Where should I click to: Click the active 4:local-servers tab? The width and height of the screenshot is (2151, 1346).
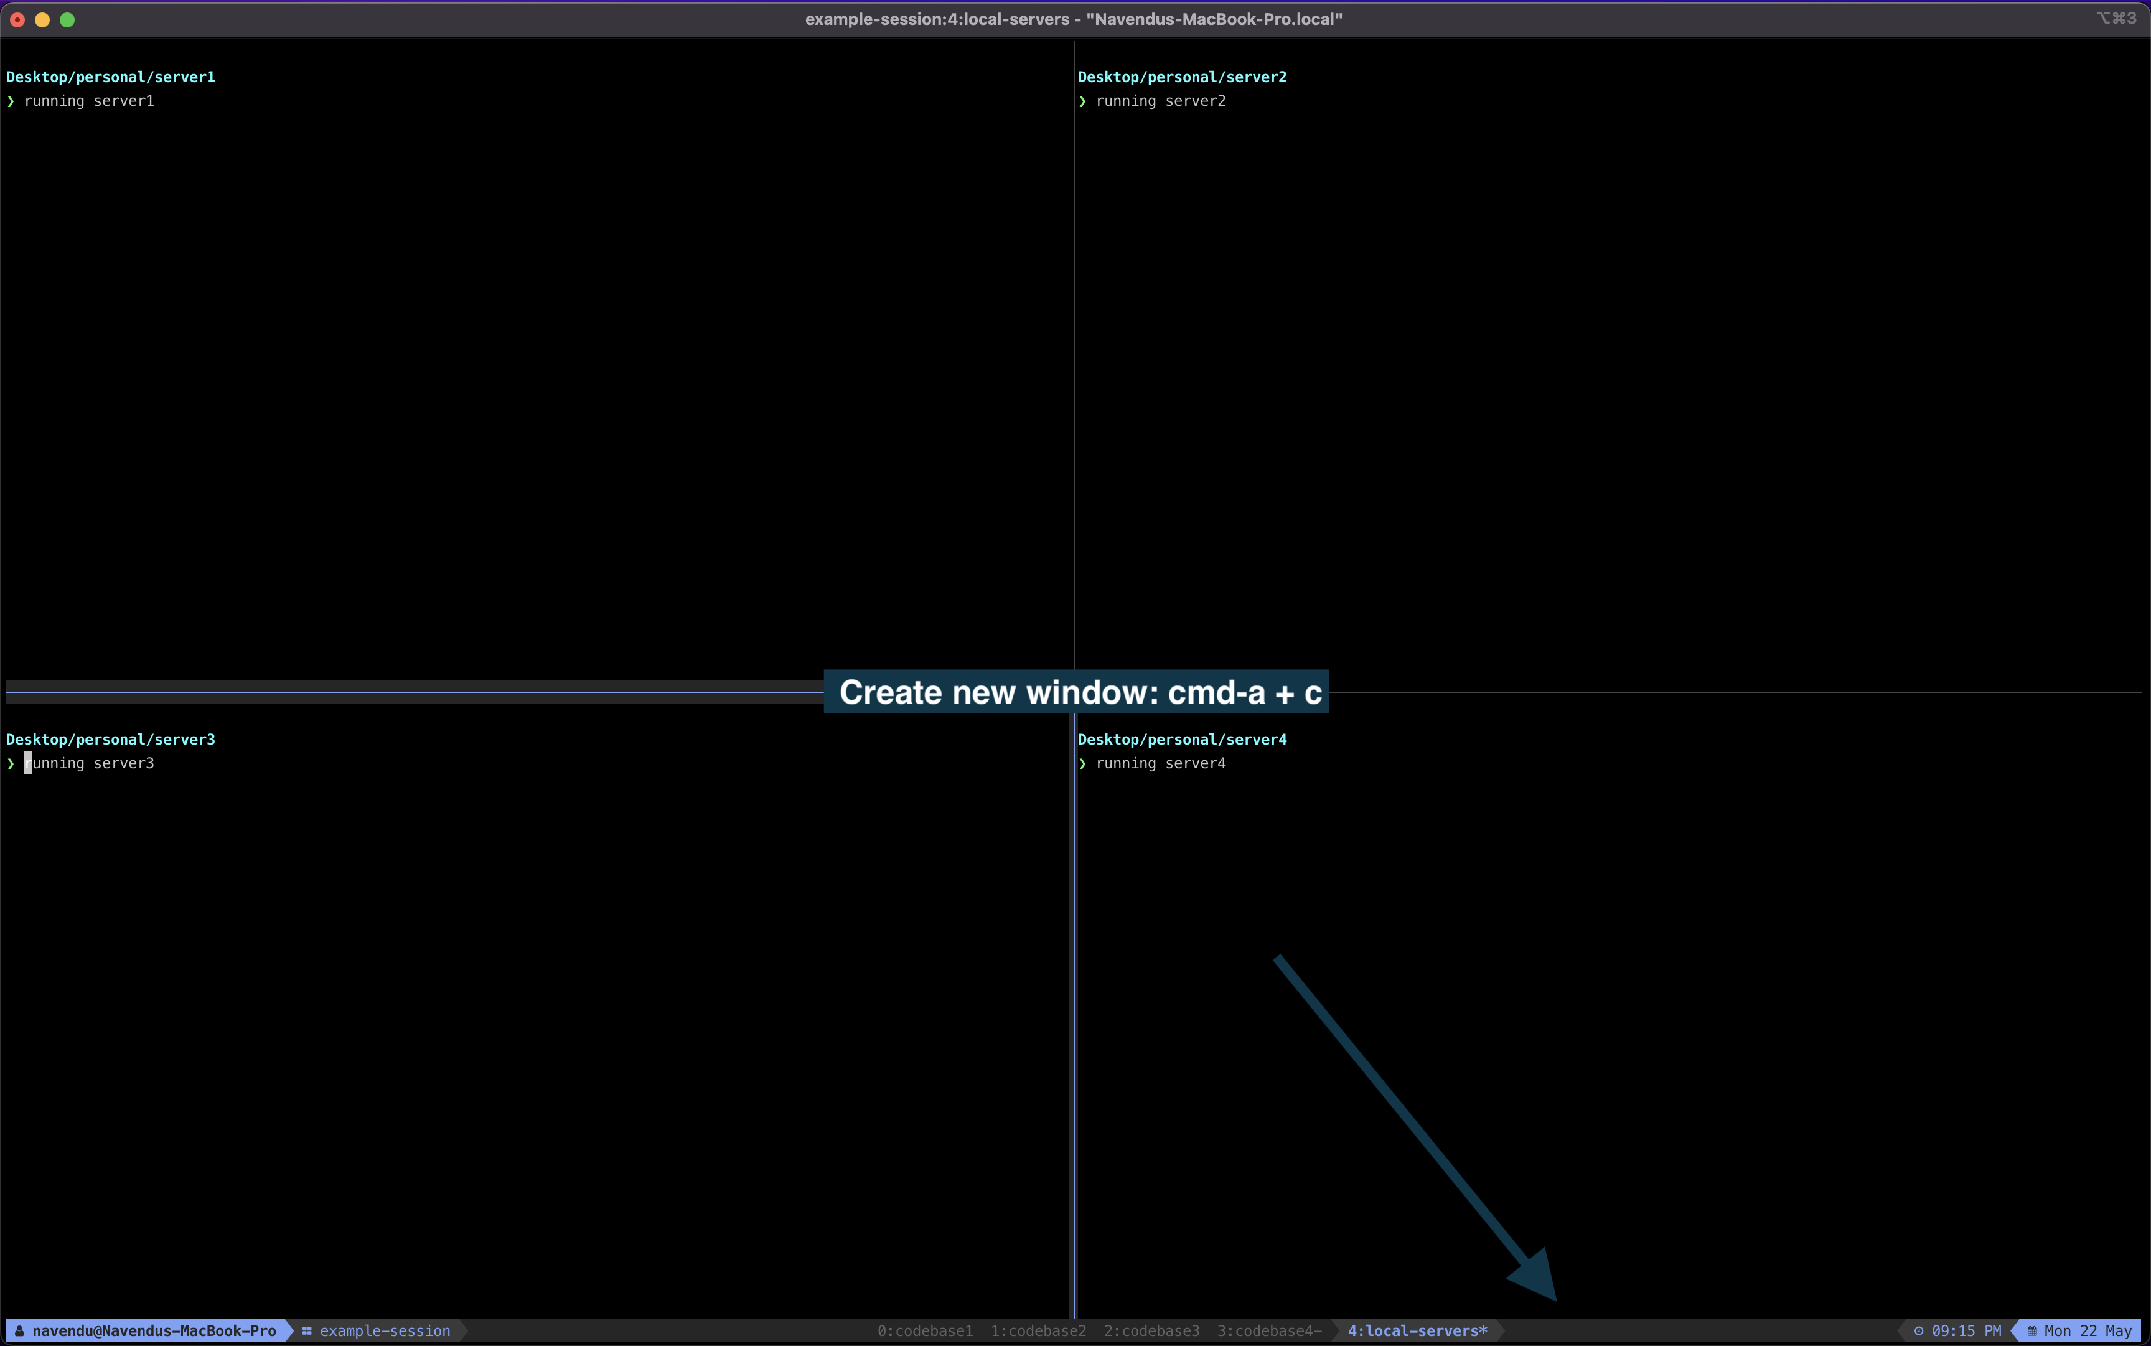(x=1417, y=1331)
